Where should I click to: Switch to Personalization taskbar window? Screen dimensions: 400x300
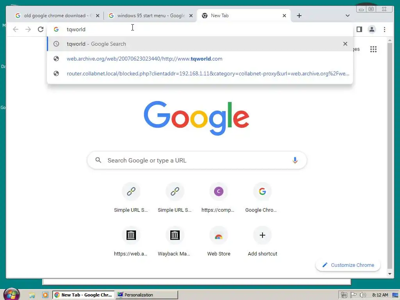point(146,295)
